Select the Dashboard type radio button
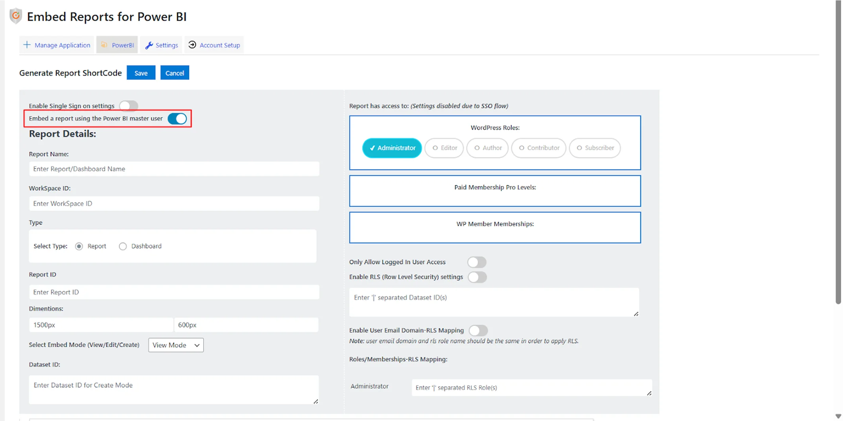This screenshot has height=421, width=843. click(123, 246)
